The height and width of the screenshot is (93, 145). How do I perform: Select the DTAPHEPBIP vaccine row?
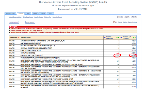tap(73, 72)
